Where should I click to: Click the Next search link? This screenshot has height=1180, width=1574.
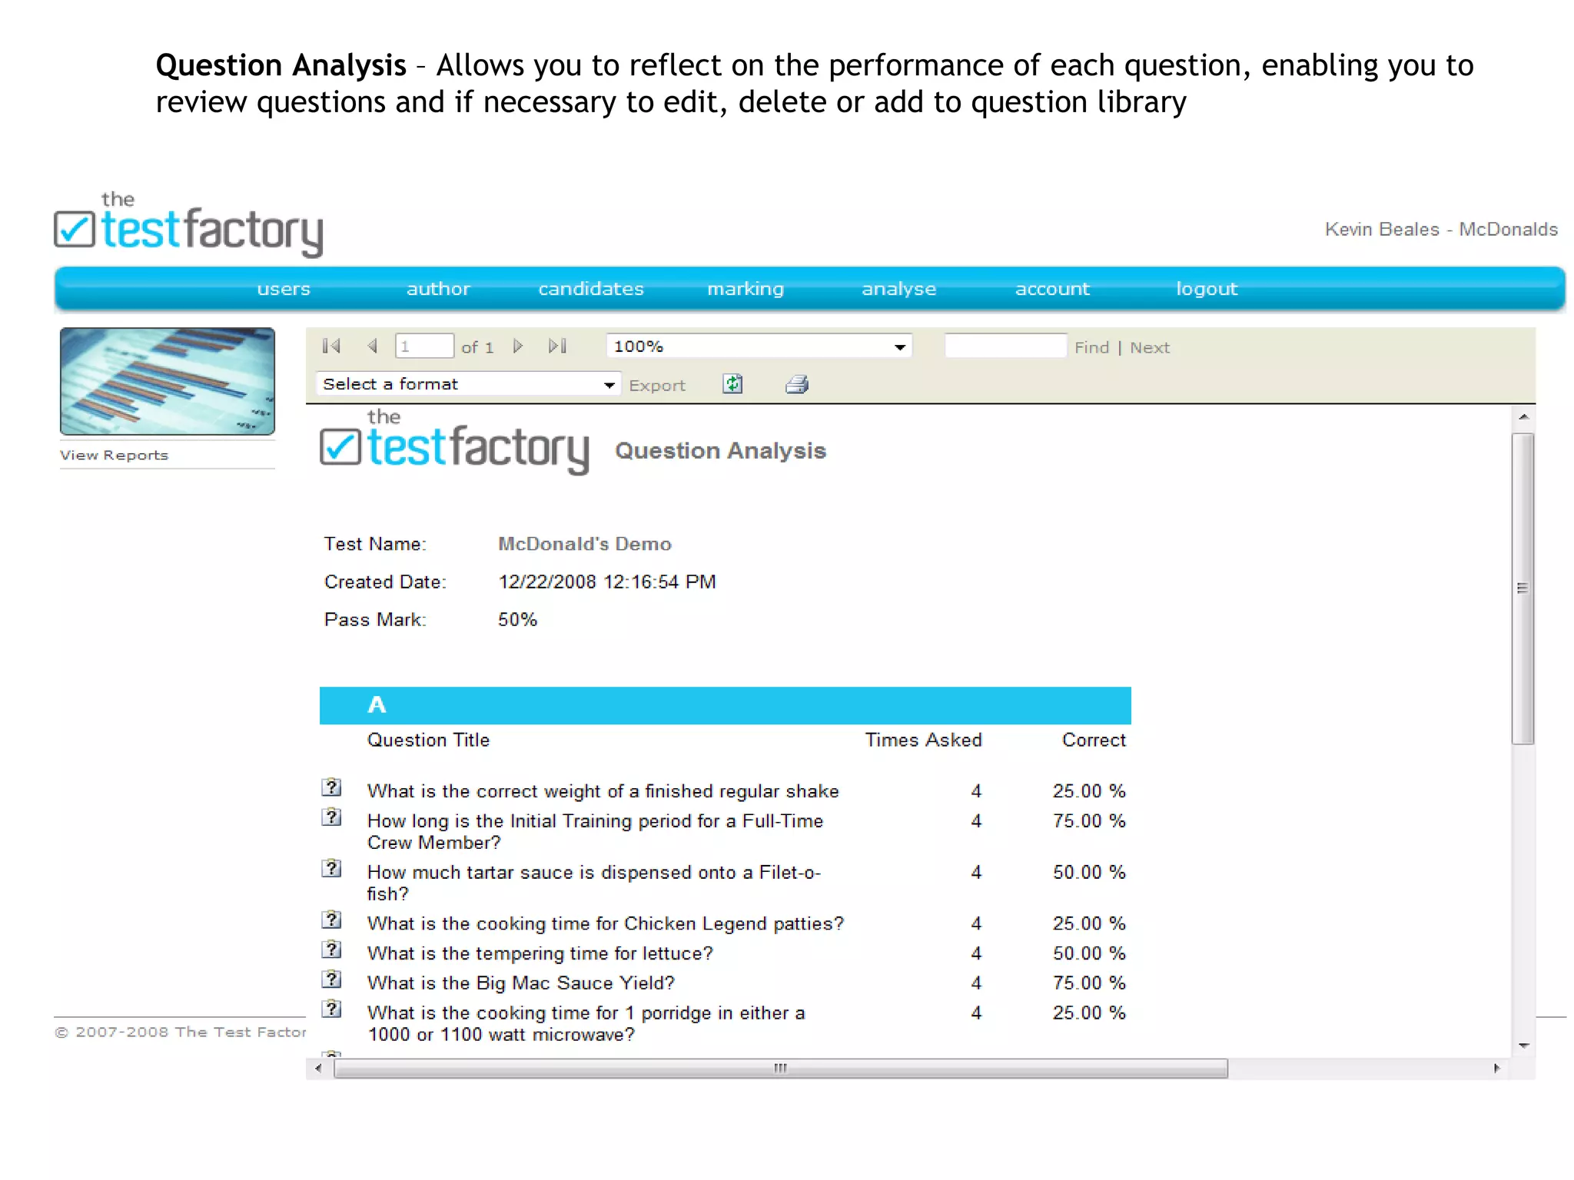point(1150,348)
